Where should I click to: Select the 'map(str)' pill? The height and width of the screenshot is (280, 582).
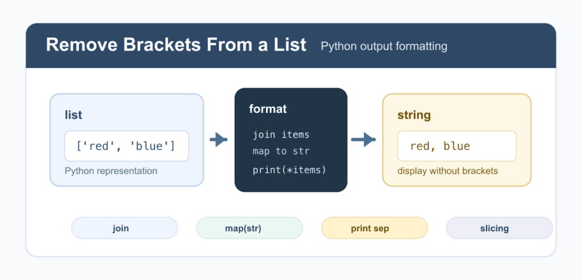(249, 228)
